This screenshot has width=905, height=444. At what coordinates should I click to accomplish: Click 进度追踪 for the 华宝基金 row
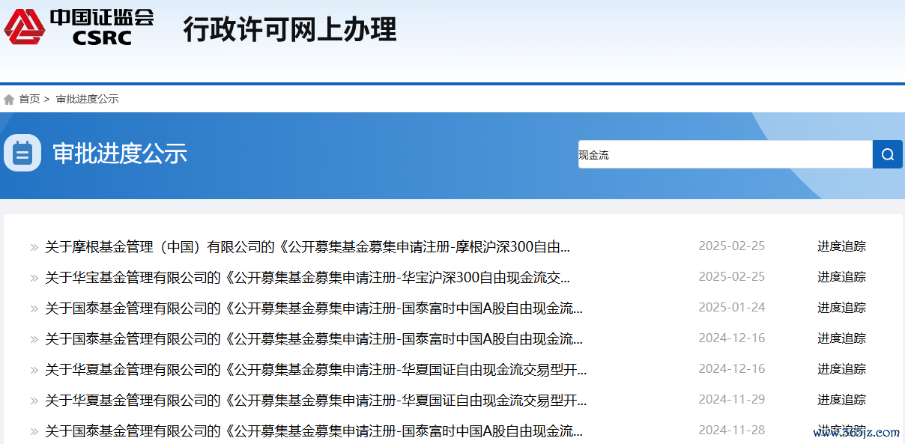click(841, 277)
